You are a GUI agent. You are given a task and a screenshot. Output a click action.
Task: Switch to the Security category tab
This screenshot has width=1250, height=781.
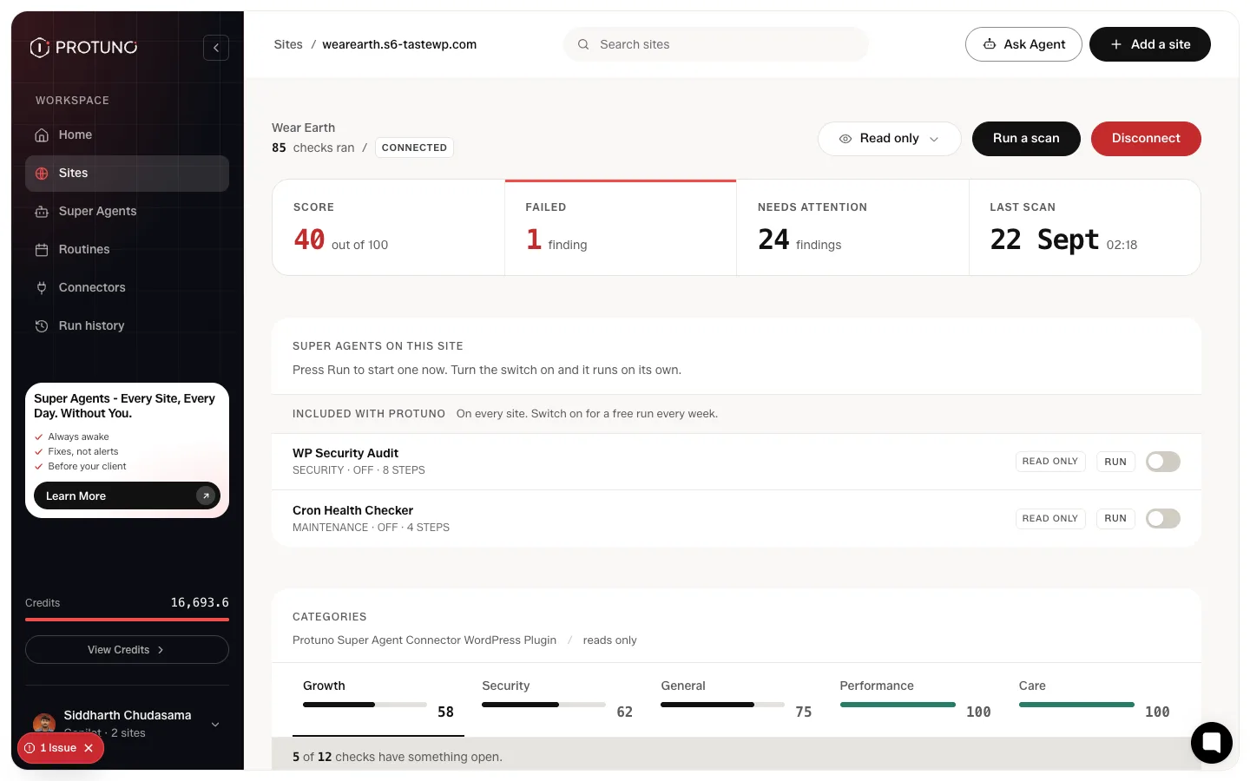pyautogui.click(x=557, y=700)
